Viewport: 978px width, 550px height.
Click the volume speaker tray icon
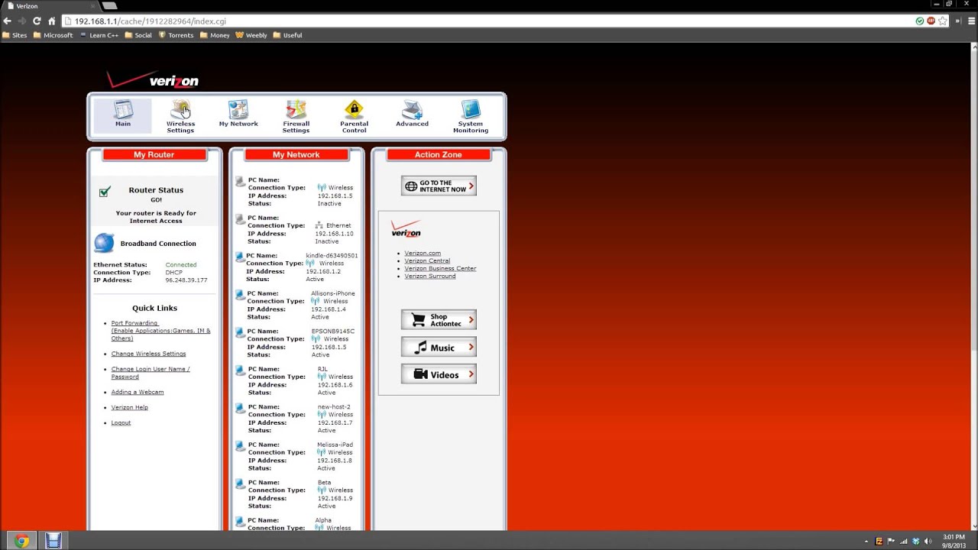click(x=928, y=542)
